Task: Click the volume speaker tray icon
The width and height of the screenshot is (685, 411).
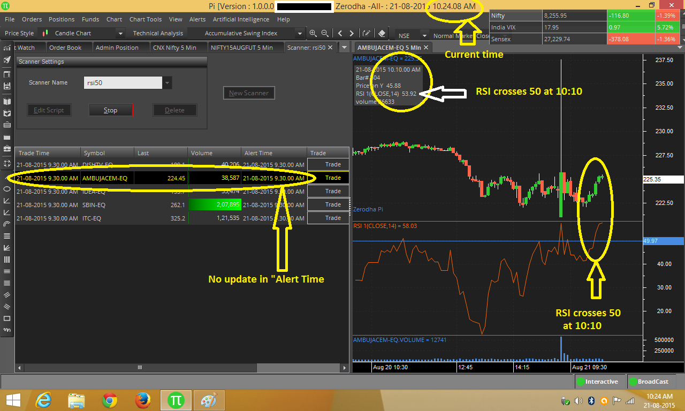Action: [579, 400]
